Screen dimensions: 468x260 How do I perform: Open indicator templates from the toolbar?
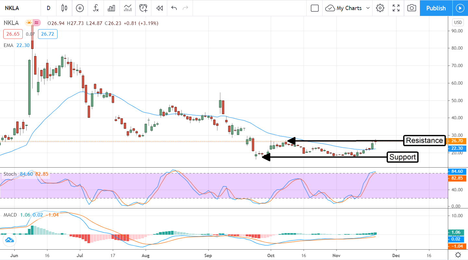[x=128, y=8]
